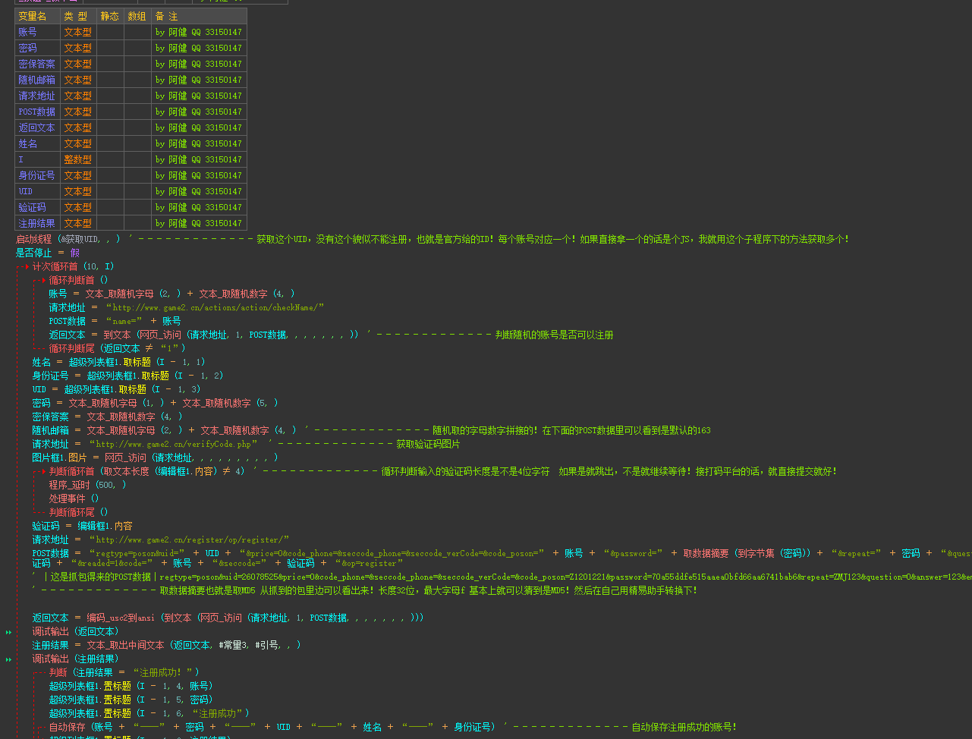Select the 文本型 type cell for 验证码
This screenshot has height=739, width=972.
(77, 207)
